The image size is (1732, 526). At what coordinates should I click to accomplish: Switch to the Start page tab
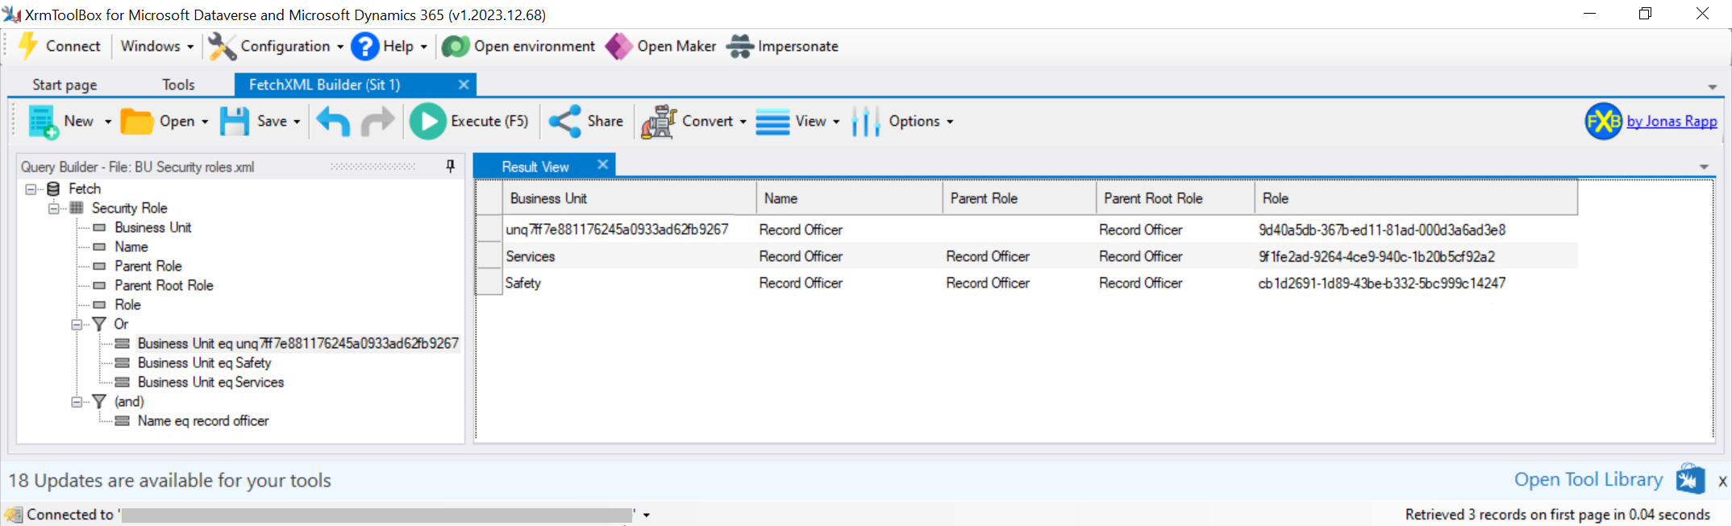65,85
